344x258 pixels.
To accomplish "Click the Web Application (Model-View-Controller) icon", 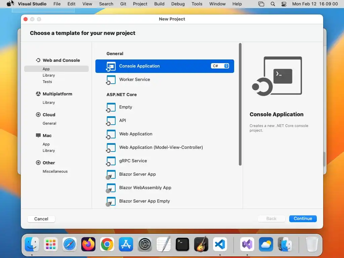I will 111,148.
